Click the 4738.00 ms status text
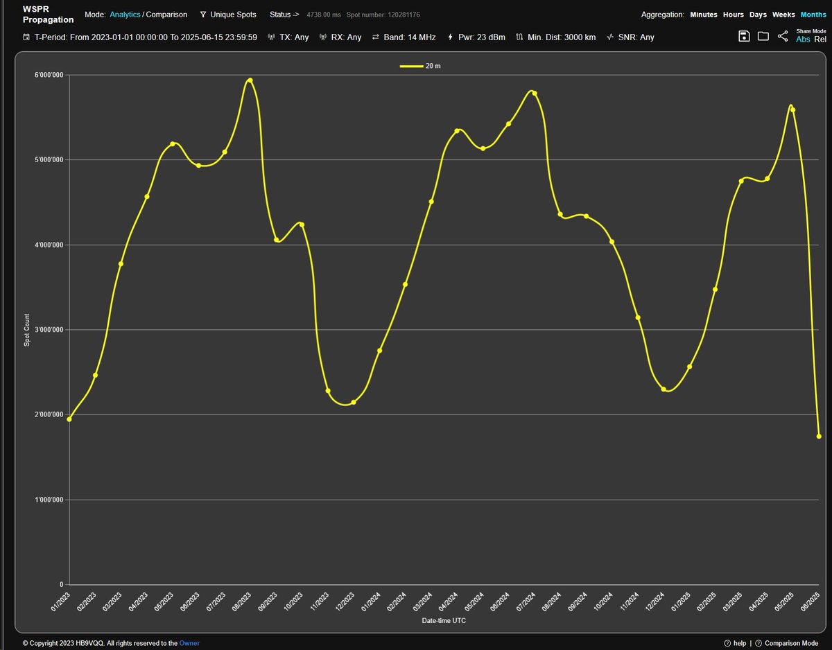The image size is (832, 650). 324,15
